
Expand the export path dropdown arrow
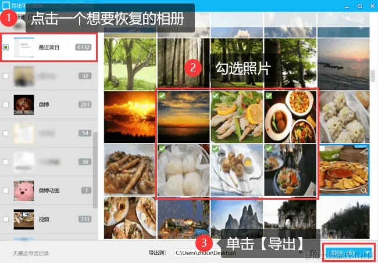click(x=301, y=253)
